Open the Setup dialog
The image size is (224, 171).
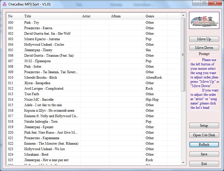pos(204,126)
